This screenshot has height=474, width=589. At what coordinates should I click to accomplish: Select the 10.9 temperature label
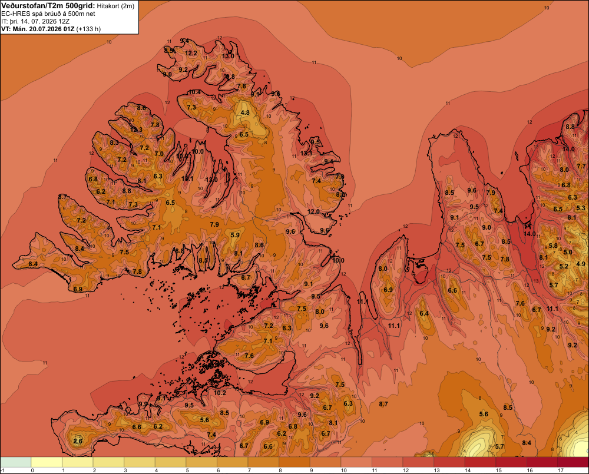[x=182, y=156]
